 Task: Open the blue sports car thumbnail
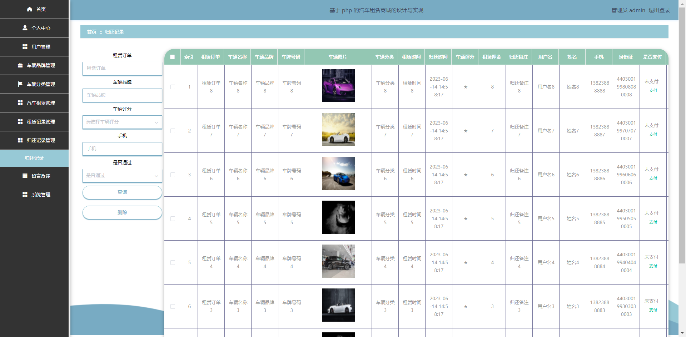(338, 173)
